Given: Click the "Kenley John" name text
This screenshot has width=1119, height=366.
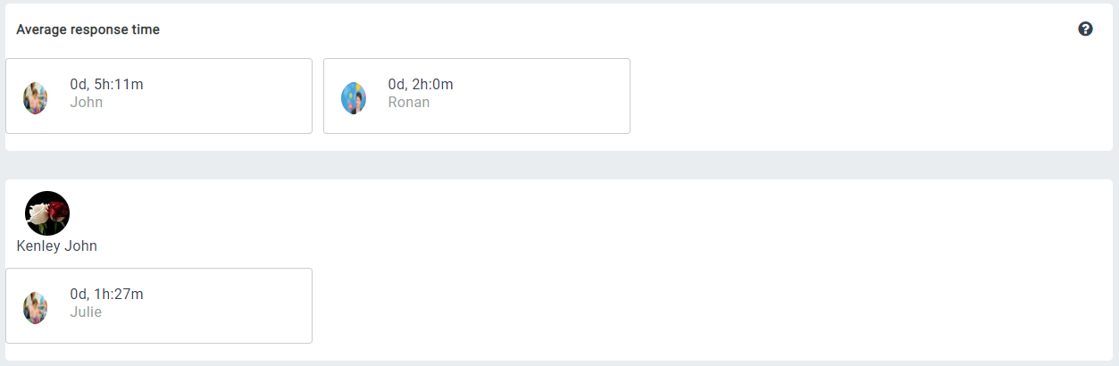Looking at the screenshot, I should click(56, 246).
